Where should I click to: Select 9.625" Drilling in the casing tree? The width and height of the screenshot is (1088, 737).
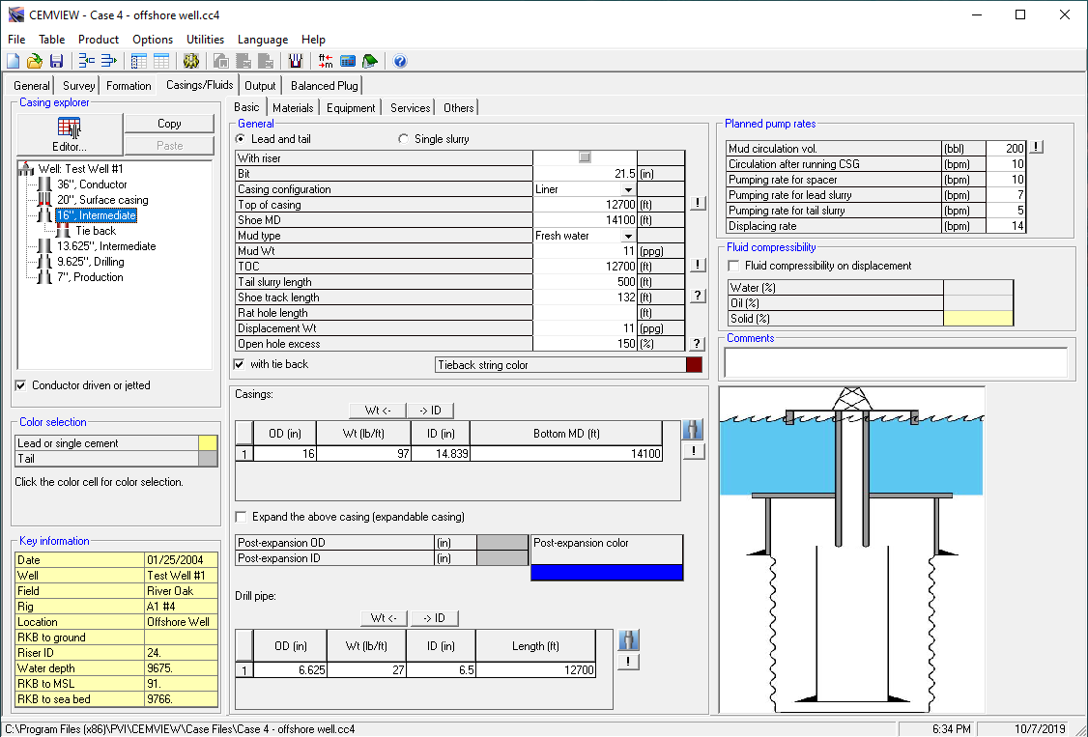pos(89,262)
